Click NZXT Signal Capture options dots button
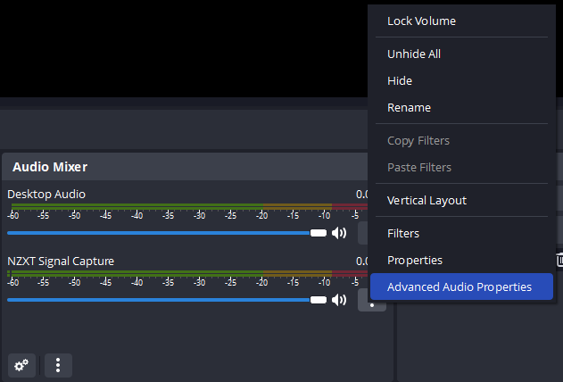The image size is (563, 382). tap(371, 301)
